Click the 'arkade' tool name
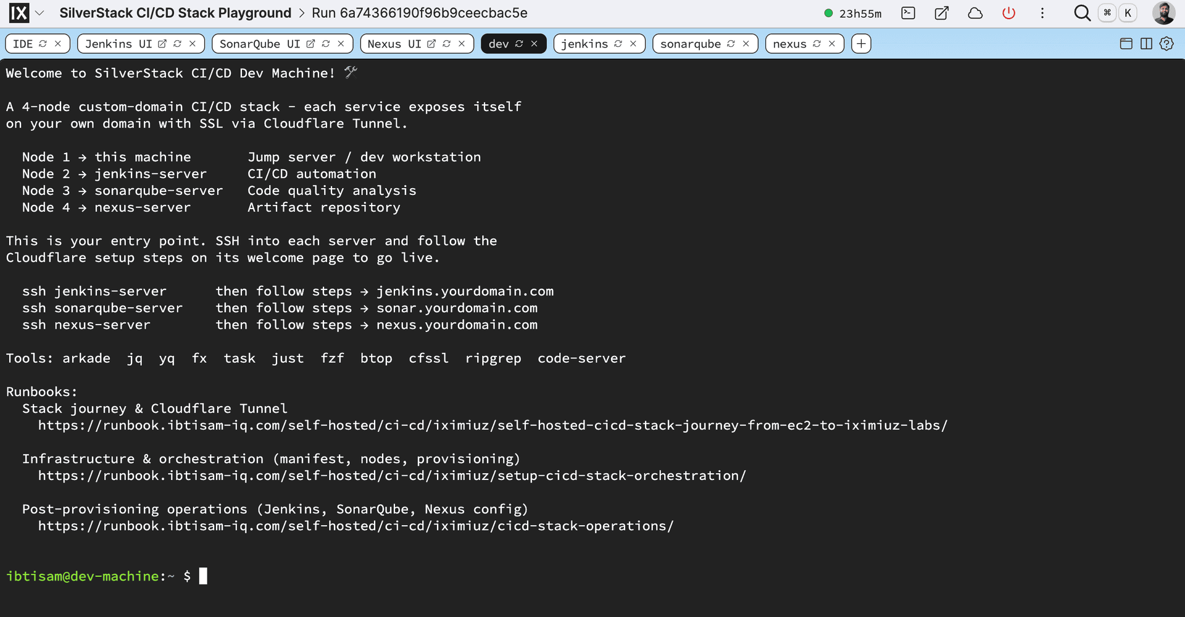Image resolution: width=1185 pixels, height=617 pixels. pos(86,358)
